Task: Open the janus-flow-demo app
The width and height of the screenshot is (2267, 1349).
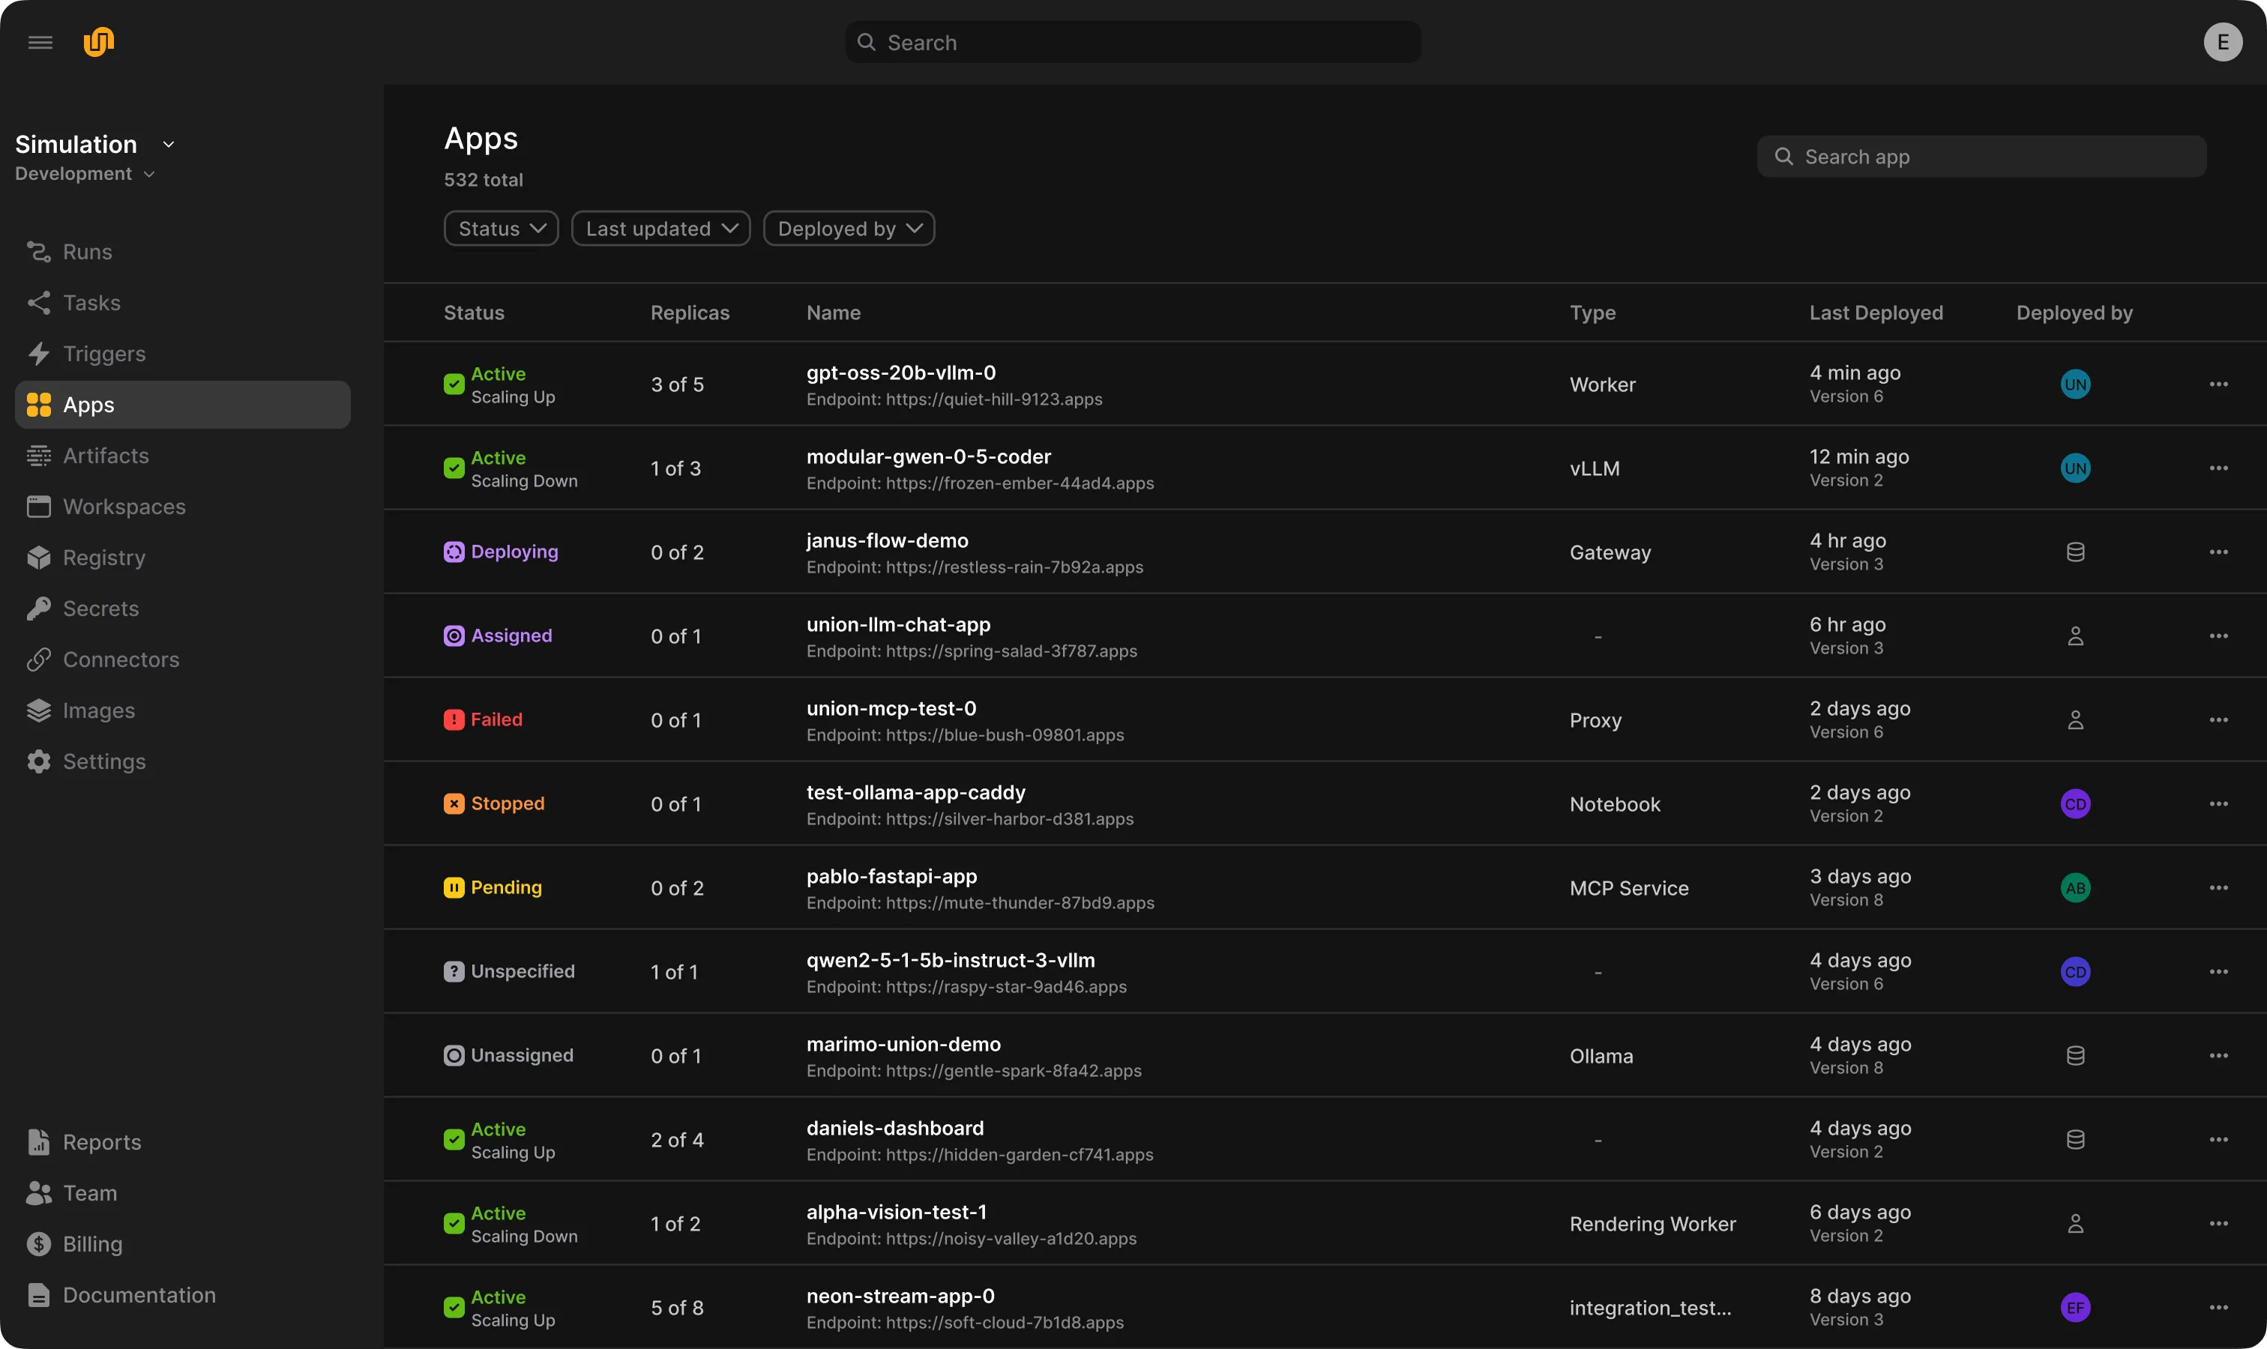Action: tap(887, 541)
